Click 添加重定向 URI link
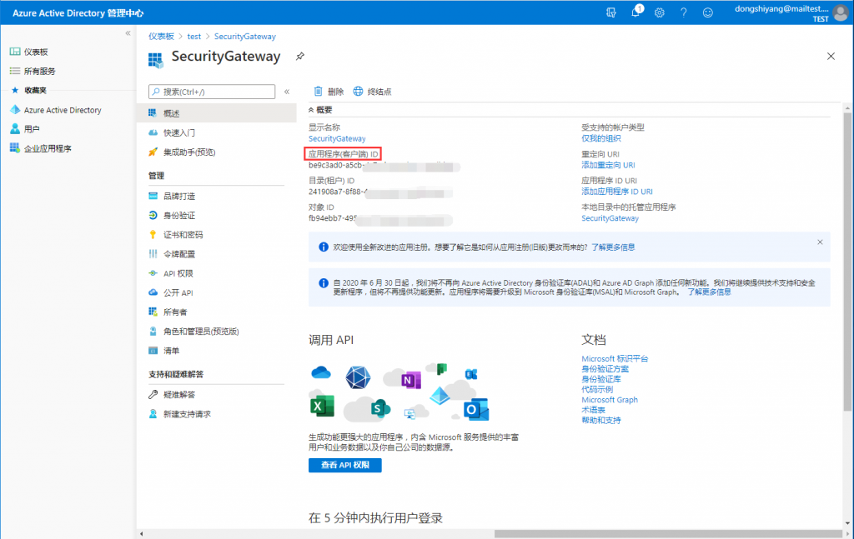This screenshot has height=539, width=854. click(608, 165)
